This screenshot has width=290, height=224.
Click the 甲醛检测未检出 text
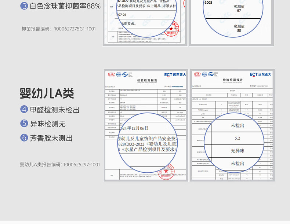[55, 109]
